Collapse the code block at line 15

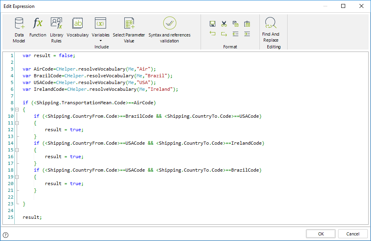pos(17,150)
